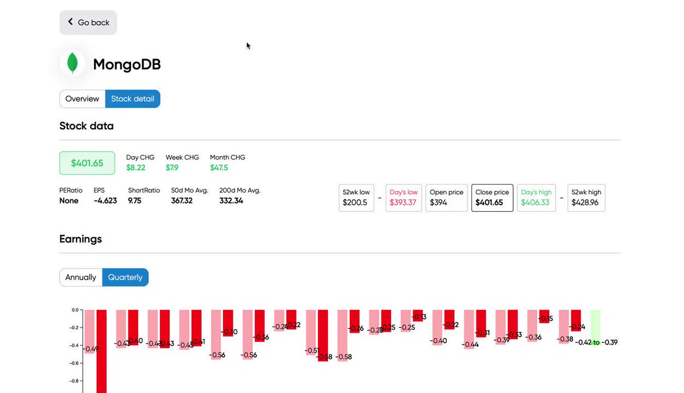Click the ShortRatio value 9.75
Image resolution: width=684 pixels, height=393 pixels.
point(135,200)
